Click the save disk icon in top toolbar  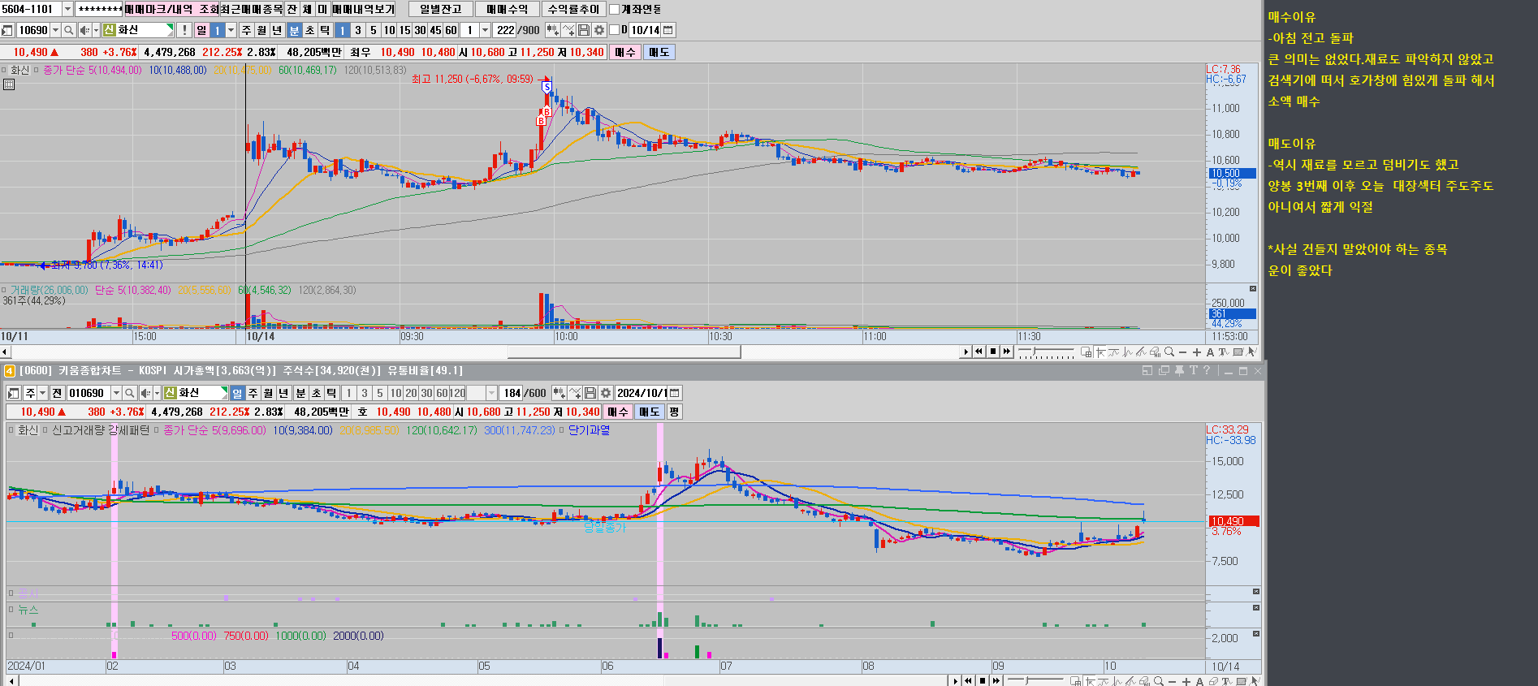coord(584,30)
